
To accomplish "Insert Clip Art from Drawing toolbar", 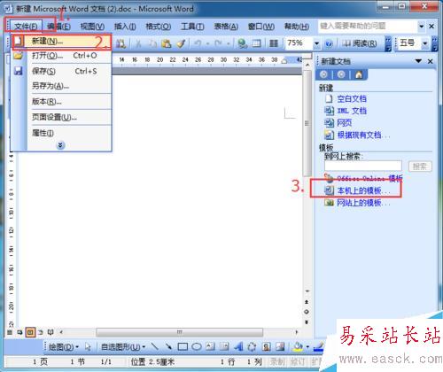I will 266,346.
